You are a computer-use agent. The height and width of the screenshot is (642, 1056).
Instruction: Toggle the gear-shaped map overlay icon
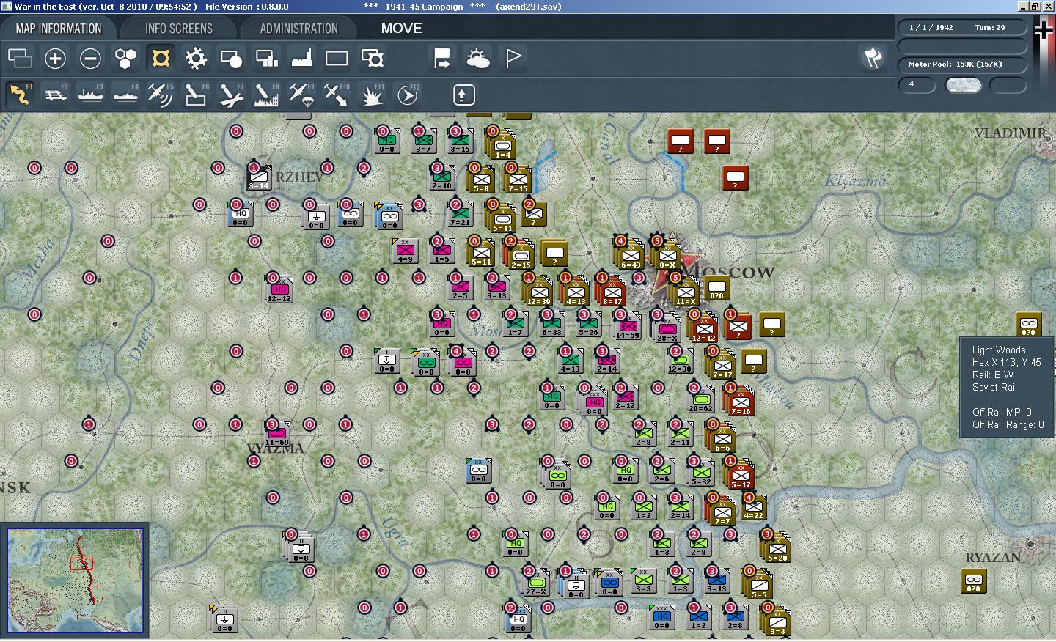(x=196, y=58)
